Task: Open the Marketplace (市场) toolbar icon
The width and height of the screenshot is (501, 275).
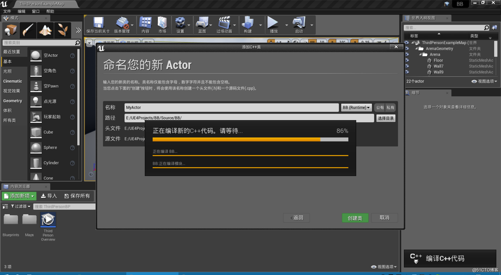Action: (x=162, y=23)
